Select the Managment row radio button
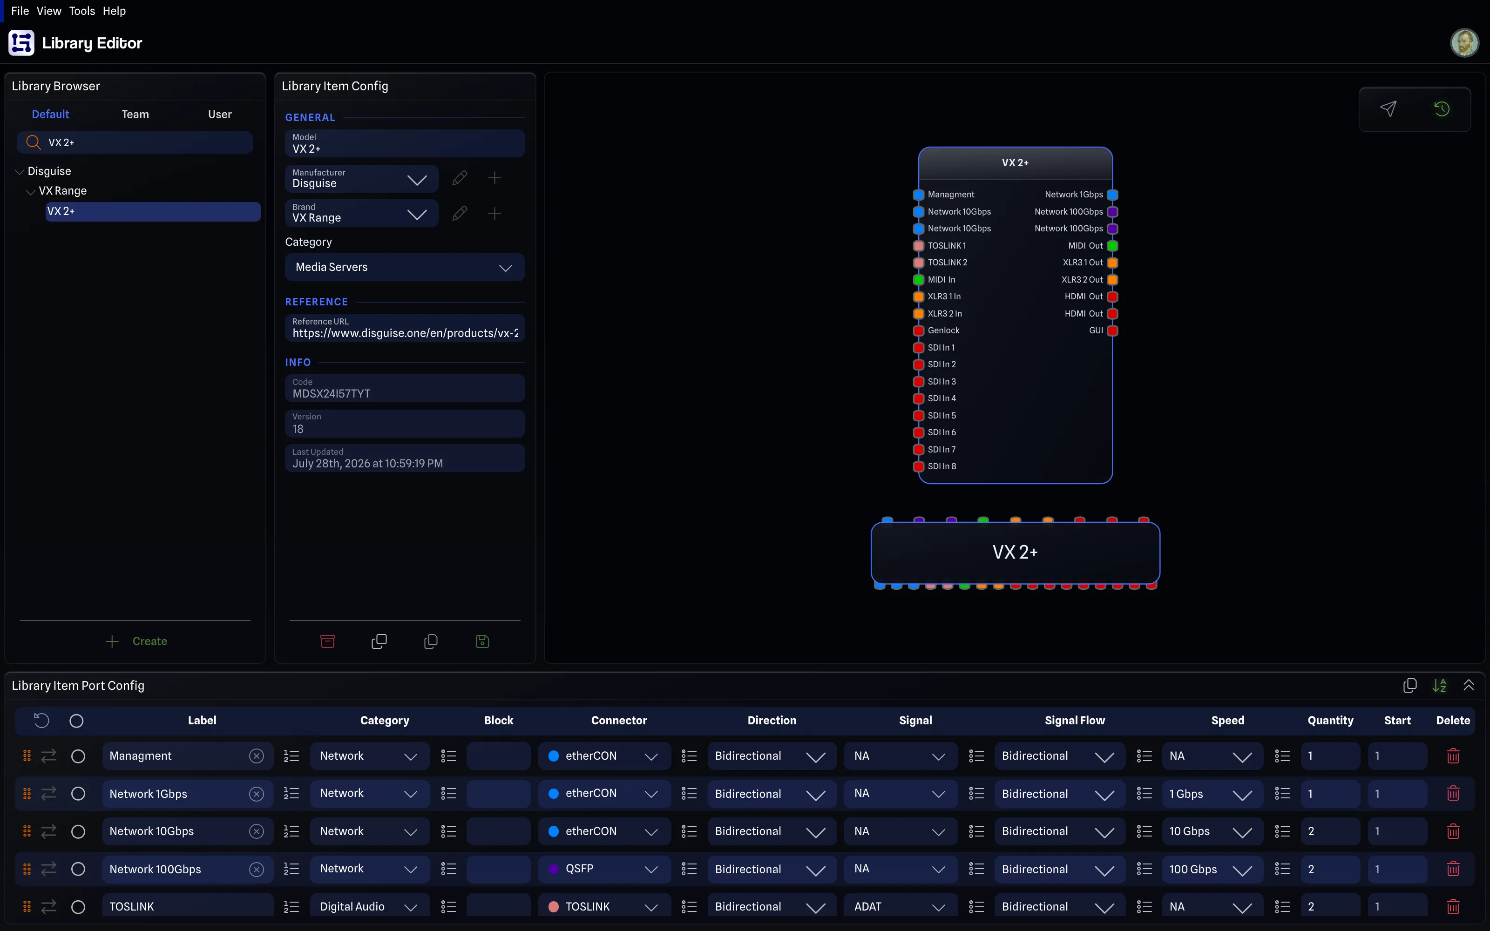1490x931 pixels. 78,756
